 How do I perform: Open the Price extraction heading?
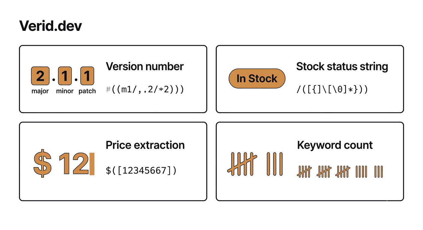tap(145, 145)
